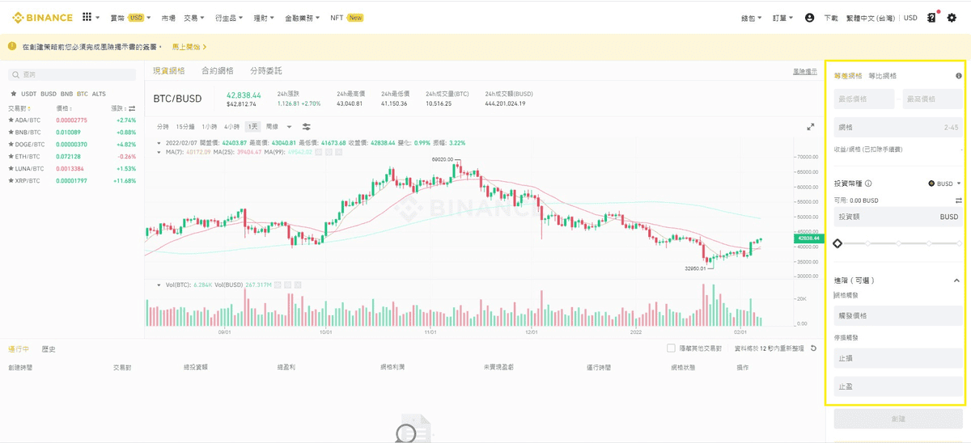Favorite the ADA/BTC pair star
The image size is (971, 443).
(x=11, y=120)
